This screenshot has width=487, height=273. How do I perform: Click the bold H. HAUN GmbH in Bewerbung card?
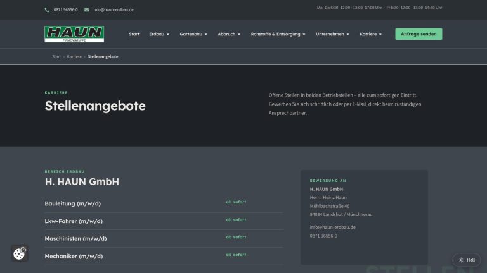327,189
